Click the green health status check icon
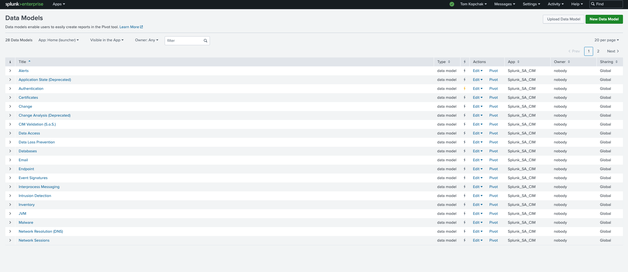 click(x=452, y=4)
